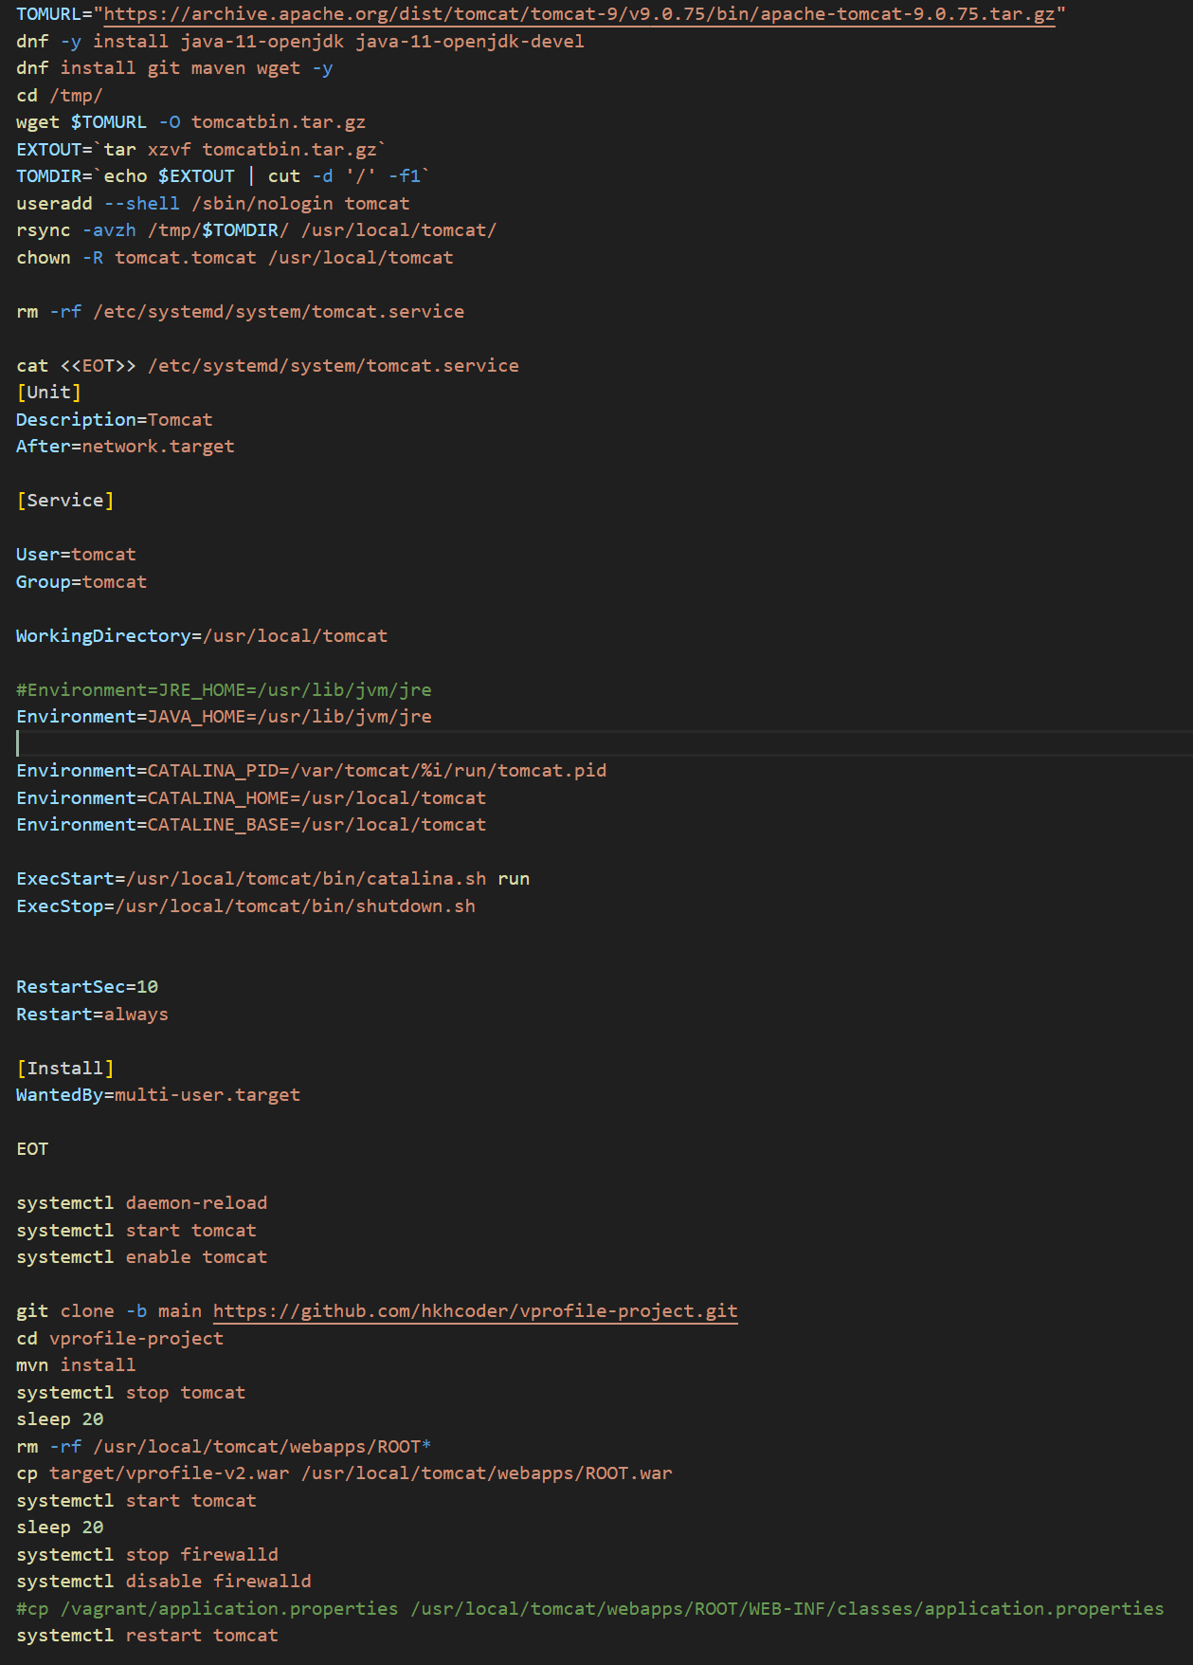Open the Apache Tomcat archive URL link
The image size is (1193, 1665).
coord(579,14)
